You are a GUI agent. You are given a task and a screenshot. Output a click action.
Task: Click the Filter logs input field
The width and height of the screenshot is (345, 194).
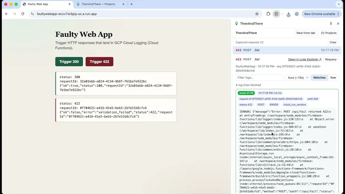click(260, 78)
